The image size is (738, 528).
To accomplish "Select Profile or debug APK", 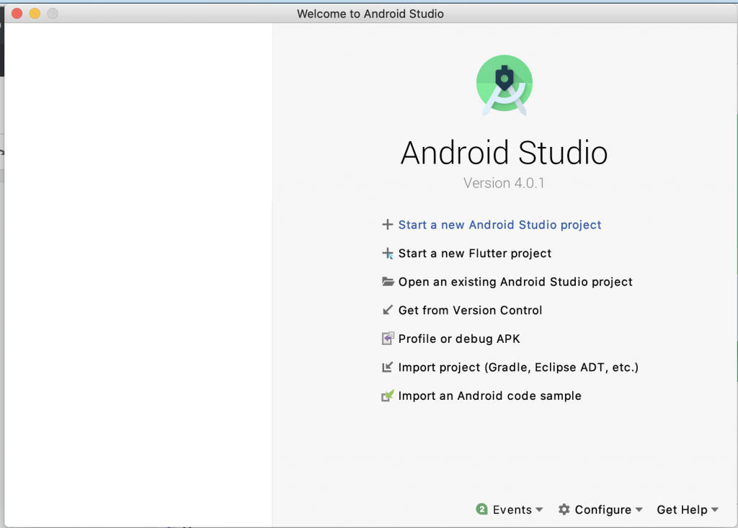I will click(459, 339).
